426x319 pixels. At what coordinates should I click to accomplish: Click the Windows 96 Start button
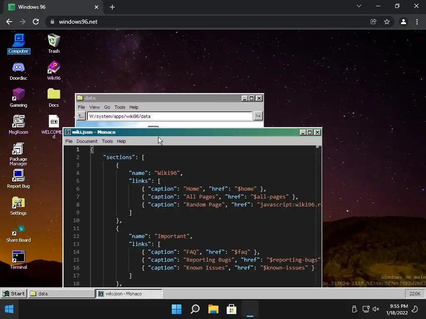pos(14,294)
